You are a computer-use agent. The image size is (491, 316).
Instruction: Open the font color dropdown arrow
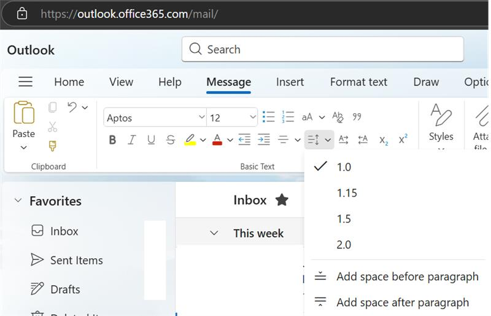[x=230, y=140]
